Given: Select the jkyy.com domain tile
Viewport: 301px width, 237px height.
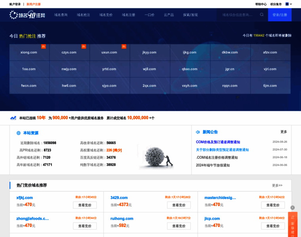Looking at the screenshot, I should pos(150,52).
